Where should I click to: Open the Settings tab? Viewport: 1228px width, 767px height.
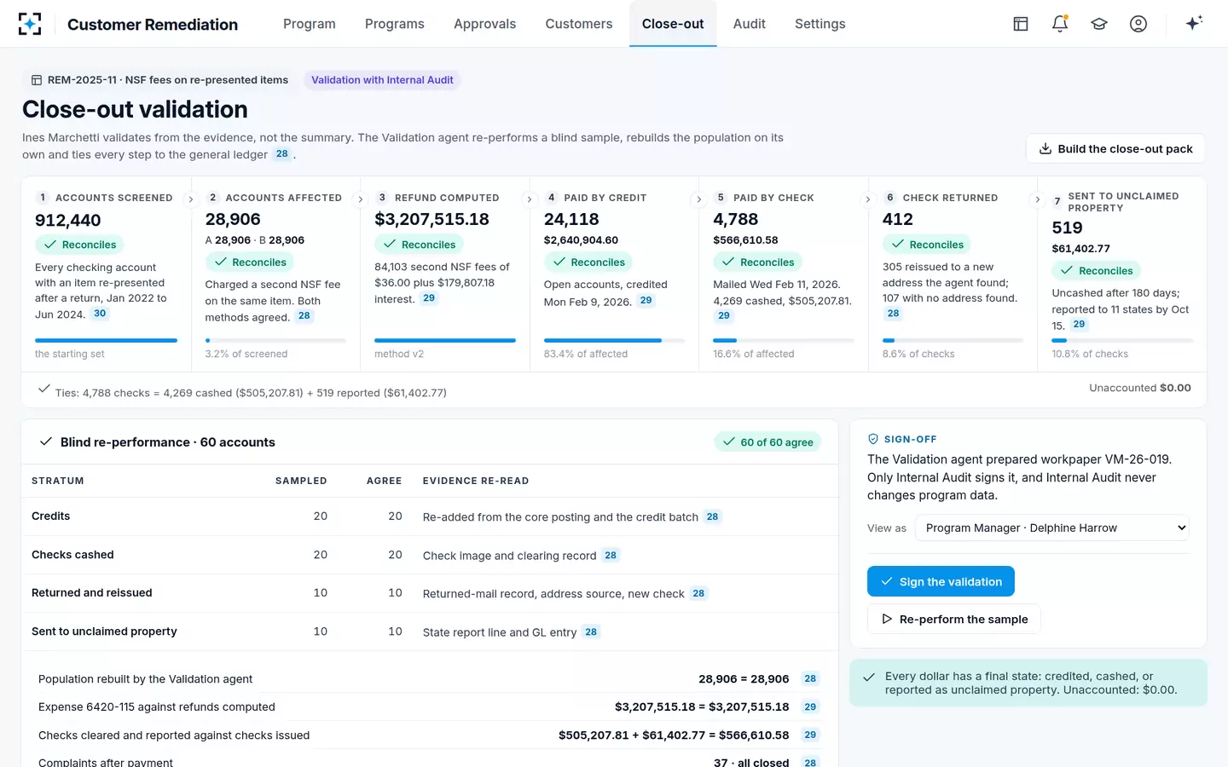820,24
